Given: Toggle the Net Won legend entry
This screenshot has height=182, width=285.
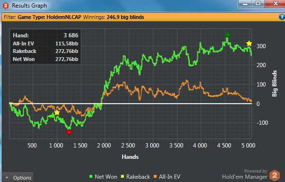Looking at the screenshot, I should click(103, 176).
